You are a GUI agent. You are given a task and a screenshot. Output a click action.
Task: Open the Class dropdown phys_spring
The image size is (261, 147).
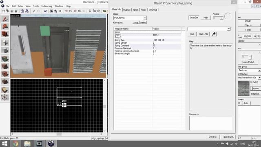pos(130,18)
